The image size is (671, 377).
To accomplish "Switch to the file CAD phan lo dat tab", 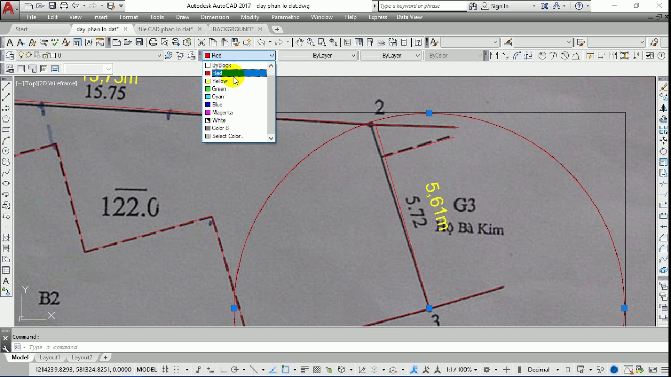I will 166,29.
